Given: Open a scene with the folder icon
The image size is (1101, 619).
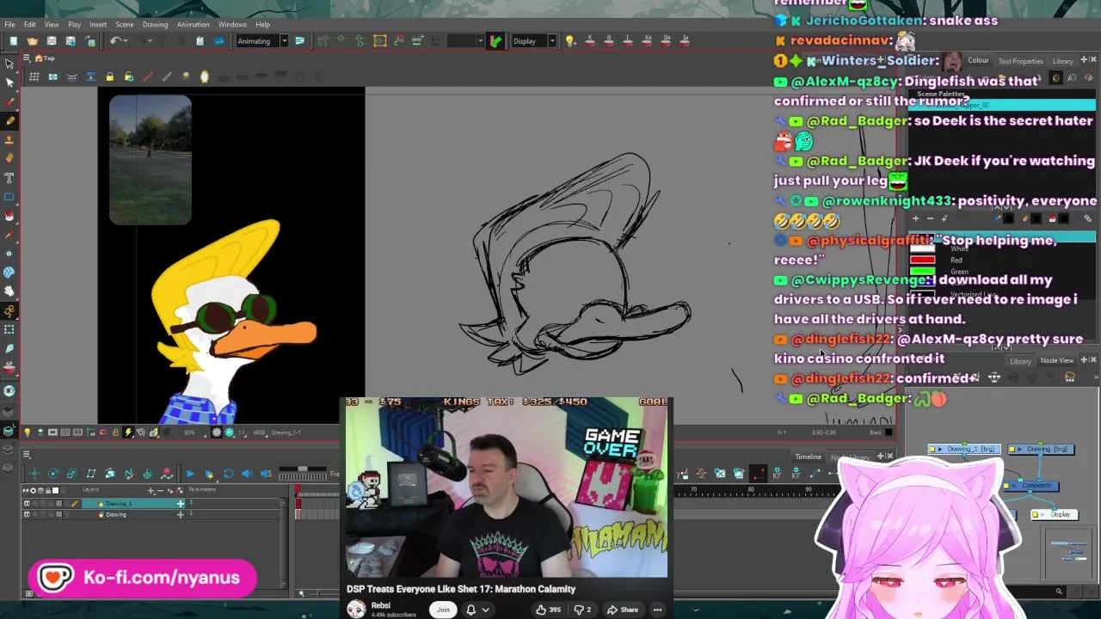Looking at the screenshot, I should (x=32, y=41).
